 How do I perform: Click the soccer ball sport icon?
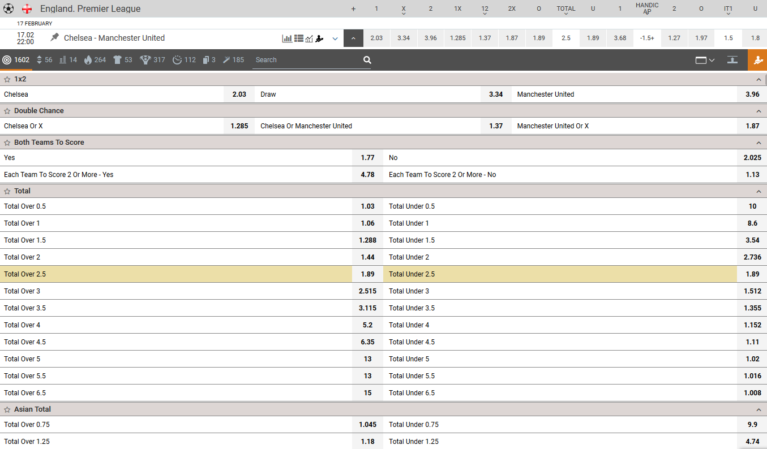tap(8, 8)
